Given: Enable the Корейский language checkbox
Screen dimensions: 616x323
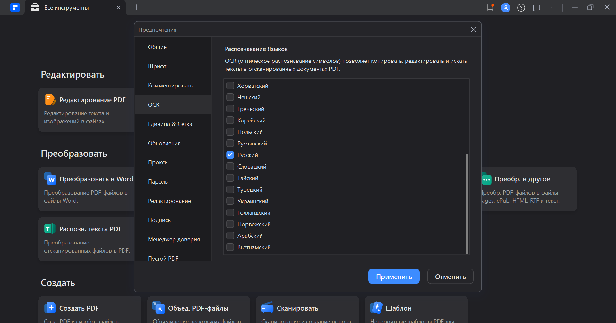Looking at the screenshot, I should (x=230, y=120).
